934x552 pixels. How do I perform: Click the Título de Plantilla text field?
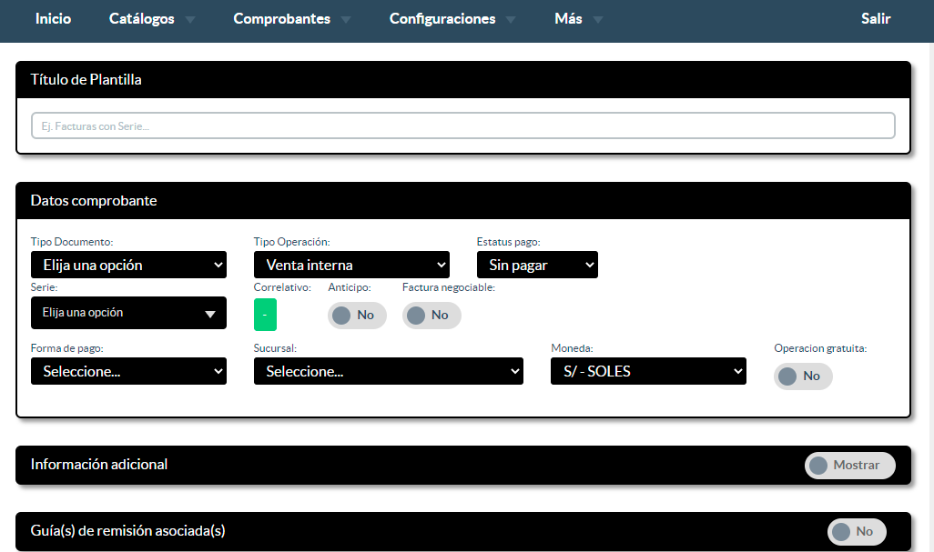(x=462, y=125)
